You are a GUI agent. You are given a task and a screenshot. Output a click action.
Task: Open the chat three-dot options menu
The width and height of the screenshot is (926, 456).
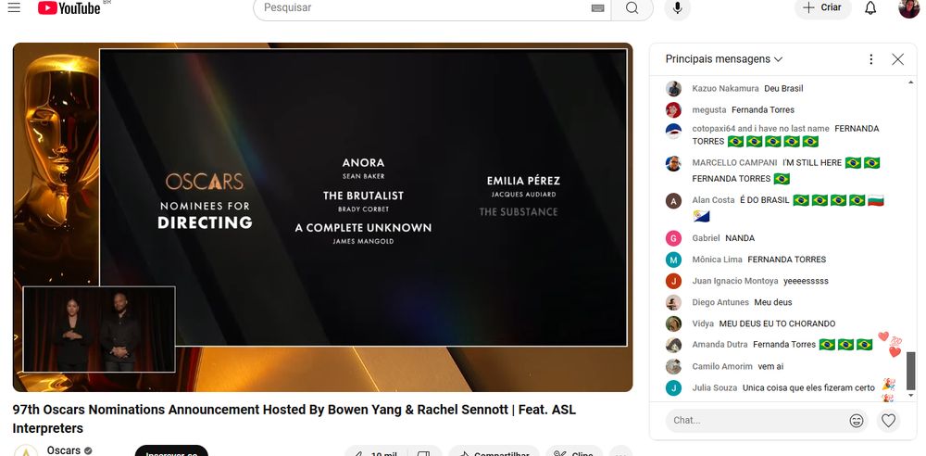[x=870, y=59]
